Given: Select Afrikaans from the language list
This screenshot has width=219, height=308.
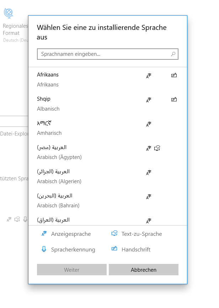Looking at the screenshot, I should click(x=71, y=79).
